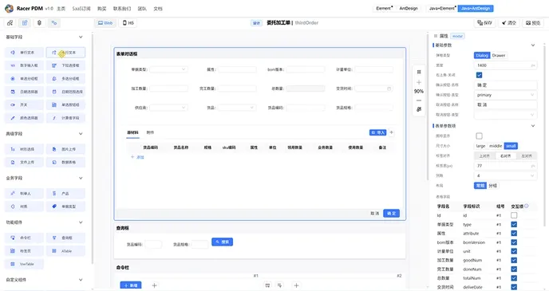Image resolution: width=549 pixels, height=291 pixels.
Task: Add the ATable component
Action: pos(65,251)
